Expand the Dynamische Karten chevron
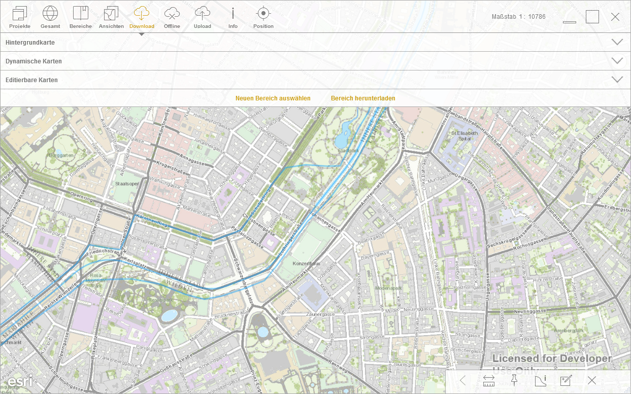The image size is (631, 394). pyautogui.click(x=617, y=61)
